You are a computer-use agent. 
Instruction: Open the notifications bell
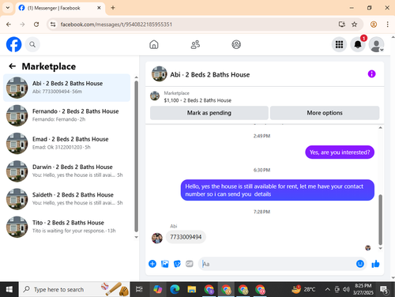pyautogui.click(x=358, y=44)
